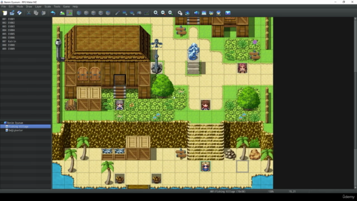Open the File menu
Screen dimensions: 357x201
click(x=4, y=7)
